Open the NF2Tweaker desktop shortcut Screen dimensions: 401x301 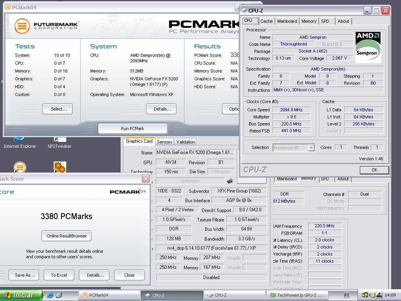pyautogui.click(x=60, y=143)
